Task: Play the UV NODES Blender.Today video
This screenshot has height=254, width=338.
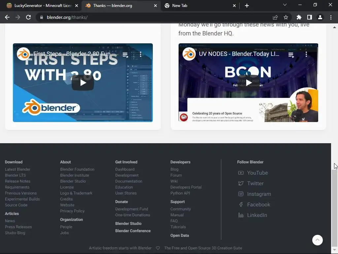Action: (x=248, y=83)
